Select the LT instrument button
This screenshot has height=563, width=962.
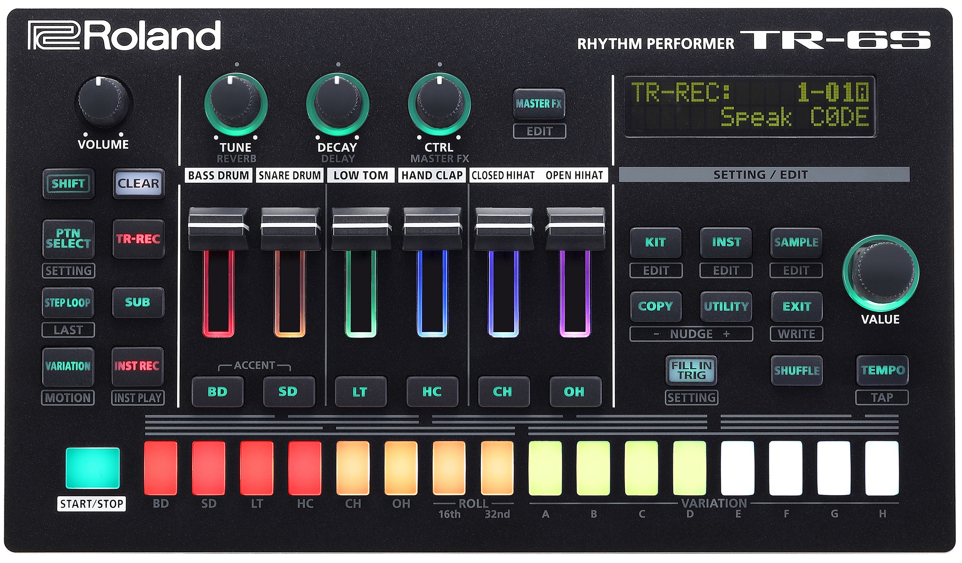click(361, 392)
